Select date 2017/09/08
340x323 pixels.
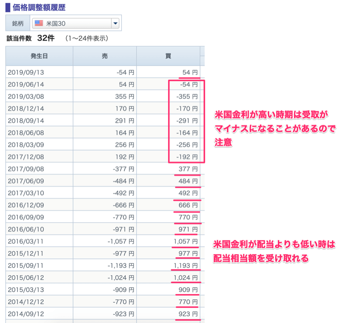[x=26, y=169]
